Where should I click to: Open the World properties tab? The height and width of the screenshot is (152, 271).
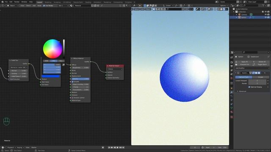pos(232,79)
